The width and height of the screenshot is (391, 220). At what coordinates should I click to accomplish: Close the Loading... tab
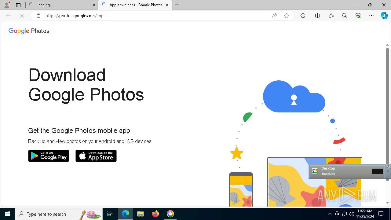(94, 5)
